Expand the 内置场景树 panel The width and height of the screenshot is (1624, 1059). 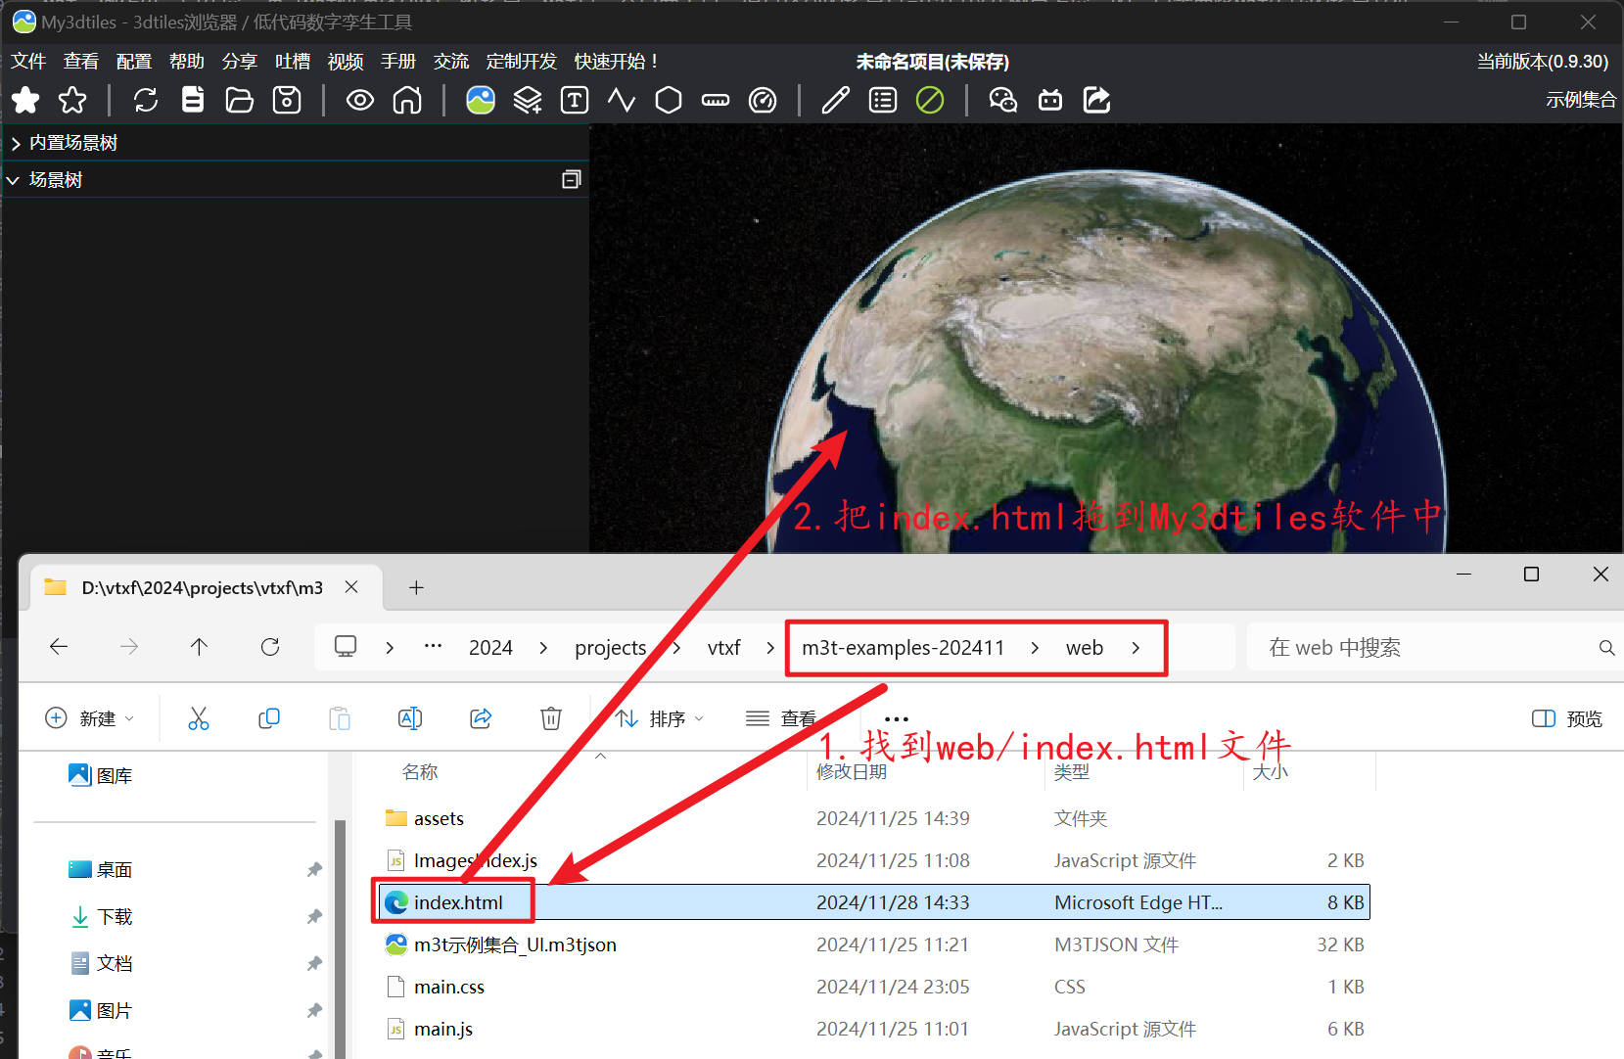[x=16, y=143]
